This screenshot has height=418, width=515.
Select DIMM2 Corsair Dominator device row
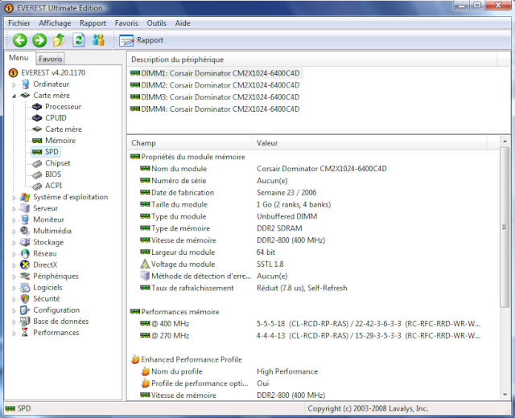click(x=215, y=85)
